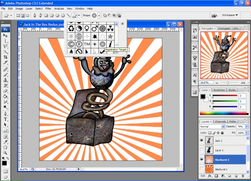Show the Starburst 1 layer
Viewport: 251px width, 181px height.
point(202,169)
